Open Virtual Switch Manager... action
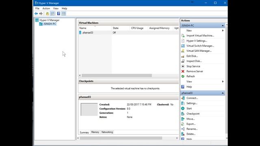The image size is (260, 146). tap(200, 46)
